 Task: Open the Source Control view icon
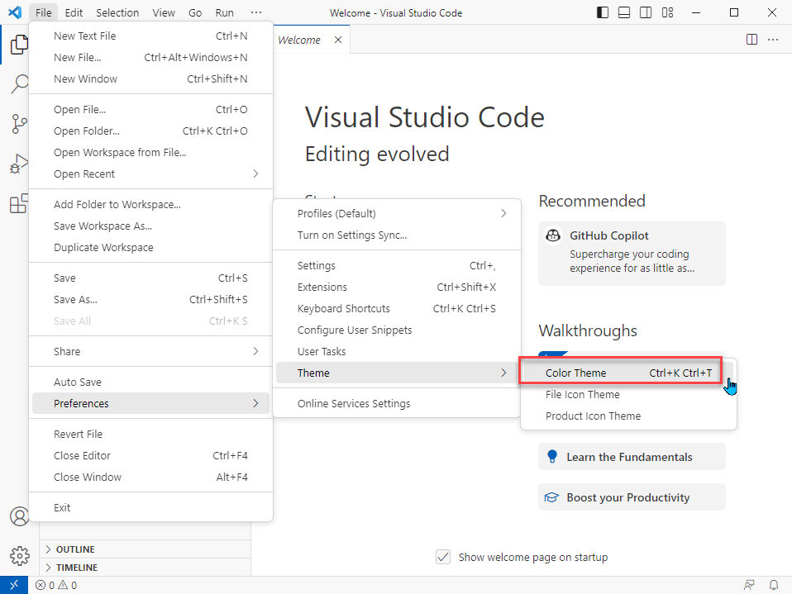pos(18,124)
